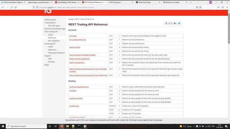The height and width of the screenshot is (129, 230).
Task: Open the /positions endpoint link
Action: [x=73, y=91]
